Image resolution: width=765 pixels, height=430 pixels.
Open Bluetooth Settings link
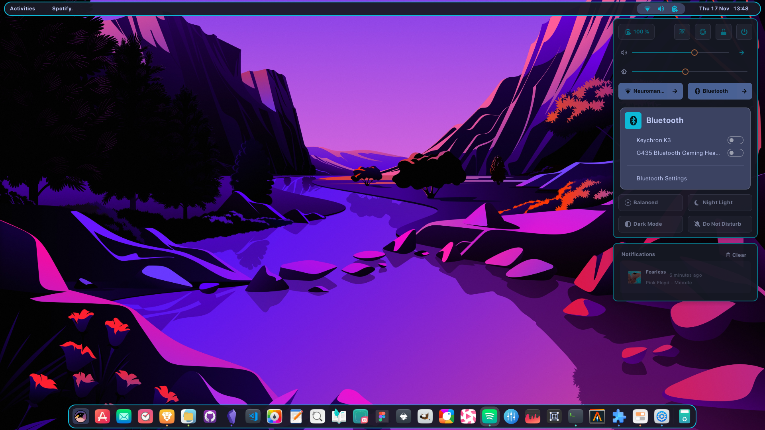click(661, 178)
